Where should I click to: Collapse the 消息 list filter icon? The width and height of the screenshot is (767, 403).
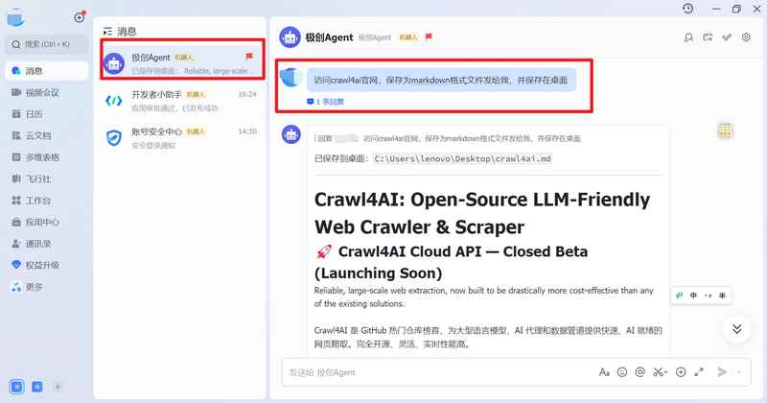(x=107, y=32)
